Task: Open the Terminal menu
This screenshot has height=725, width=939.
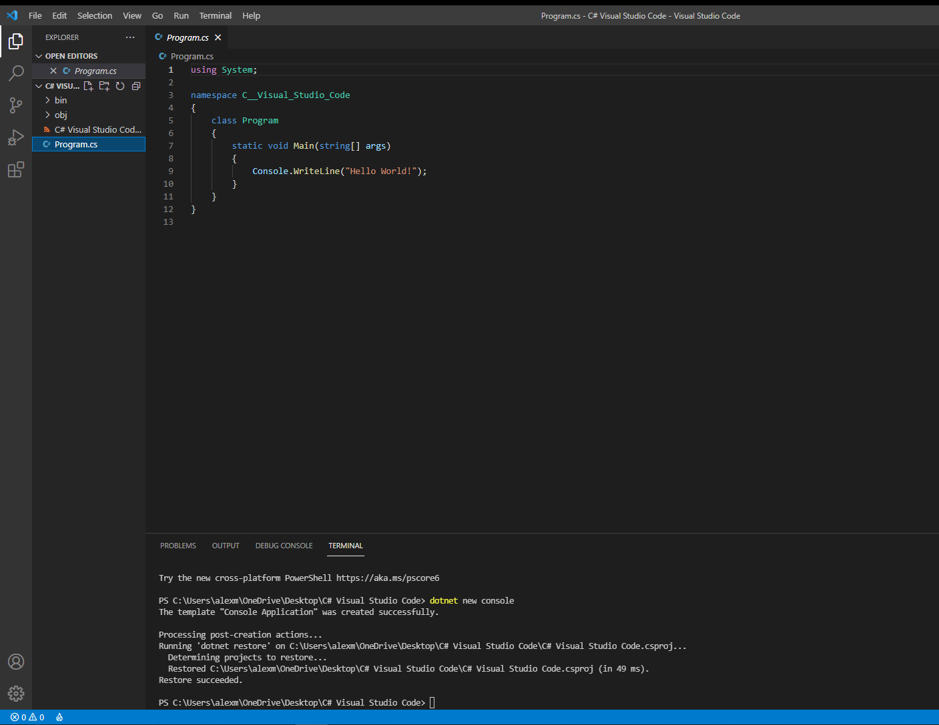Action: 216,15
